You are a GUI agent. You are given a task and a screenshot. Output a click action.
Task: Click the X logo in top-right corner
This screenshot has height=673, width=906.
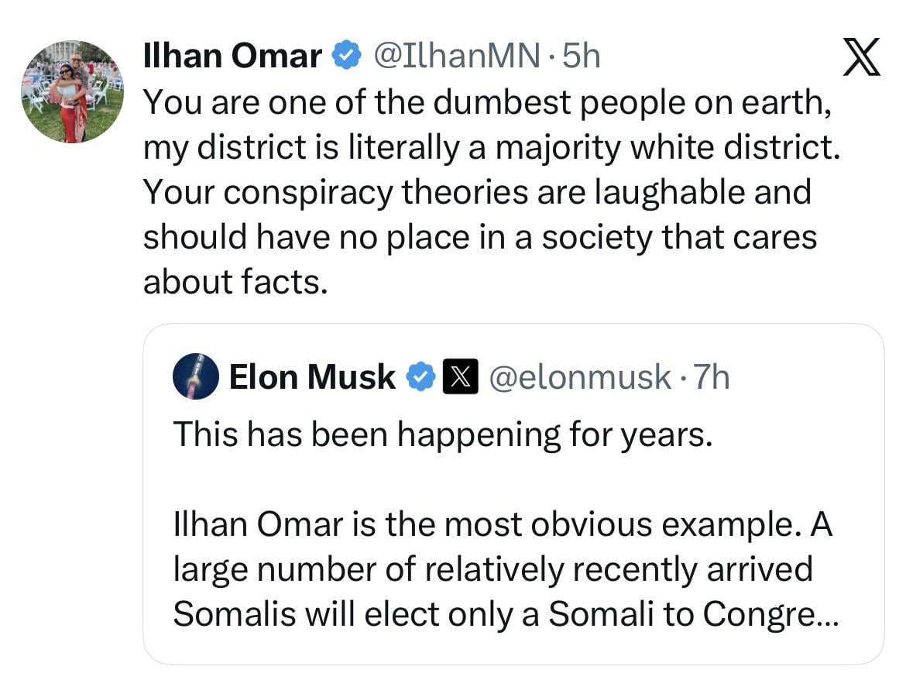861,57
